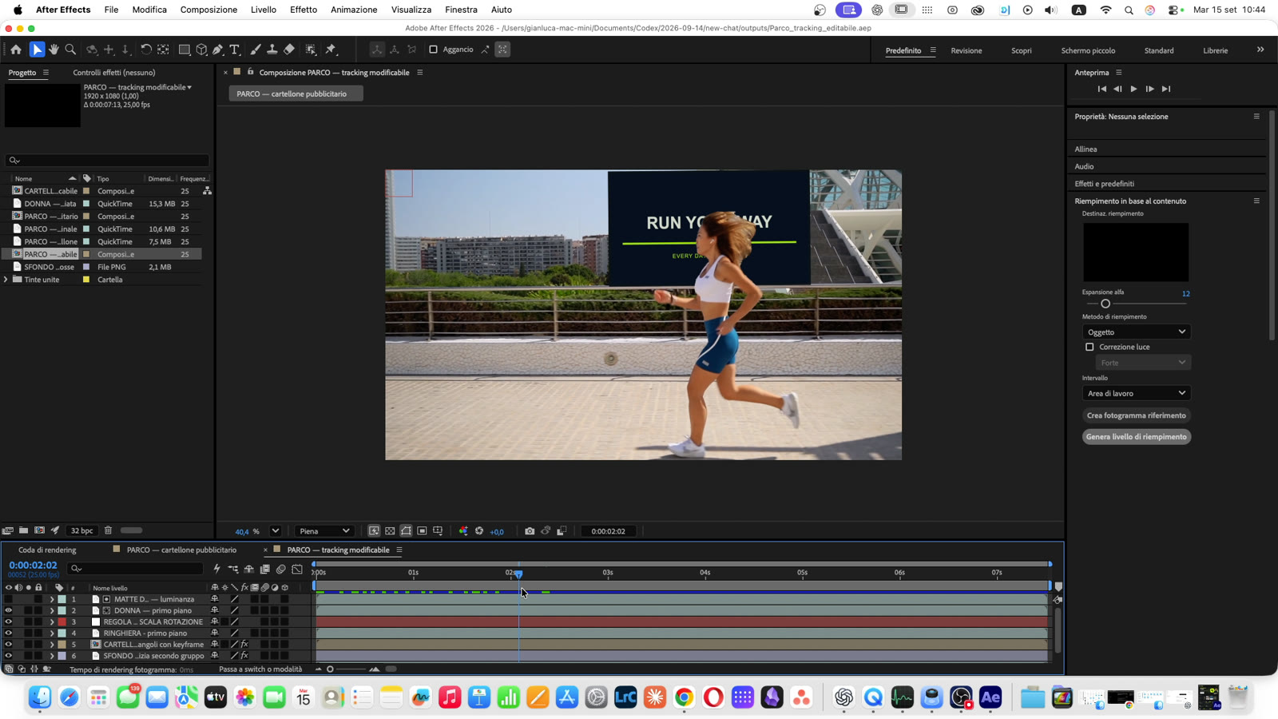Image resolution: width=1278 pixels, height=719 pixels.
Task: Select the Pen tool
Action: (x=218, y=50)
